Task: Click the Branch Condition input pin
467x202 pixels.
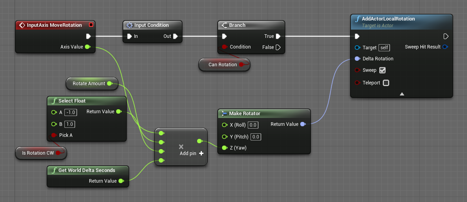Action: point(224,47)
